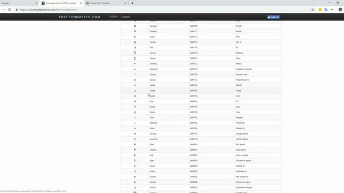344x193 pixels.
Task: Select the Less or equal description cell
Action: tap(258, 155)
